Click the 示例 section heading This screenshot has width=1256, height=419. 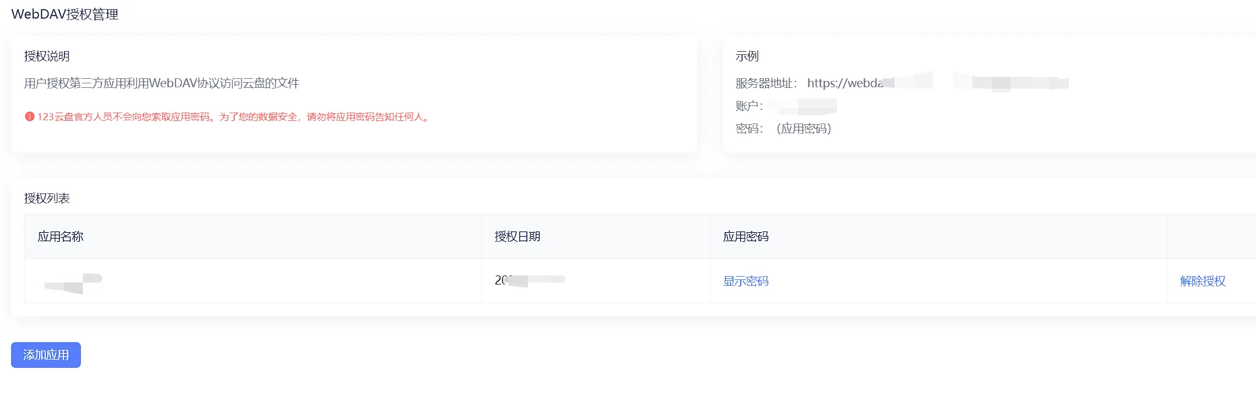pos(747,56)
